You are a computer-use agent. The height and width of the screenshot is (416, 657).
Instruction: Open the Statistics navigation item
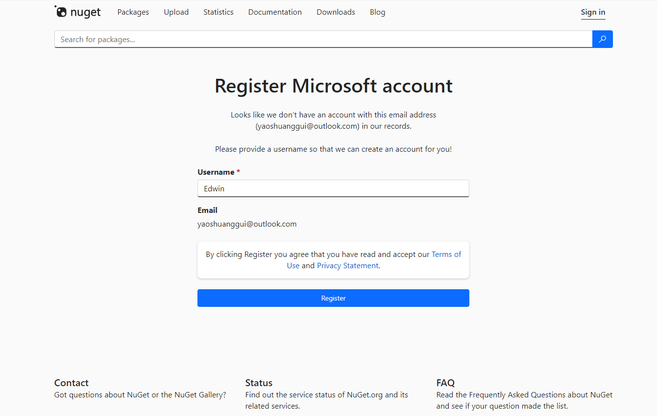point(218,12)
